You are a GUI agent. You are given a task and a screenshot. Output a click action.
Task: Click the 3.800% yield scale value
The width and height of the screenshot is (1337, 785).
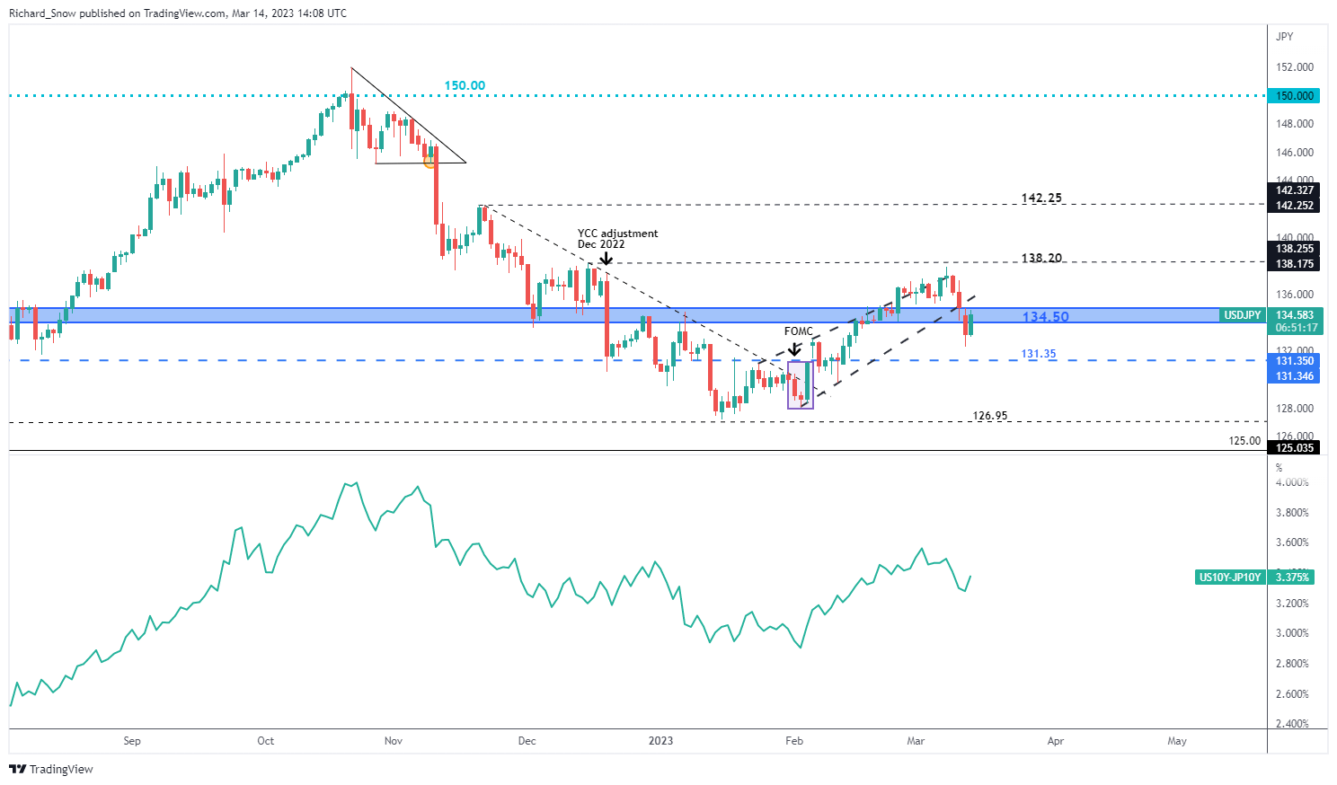point(1292,513)
